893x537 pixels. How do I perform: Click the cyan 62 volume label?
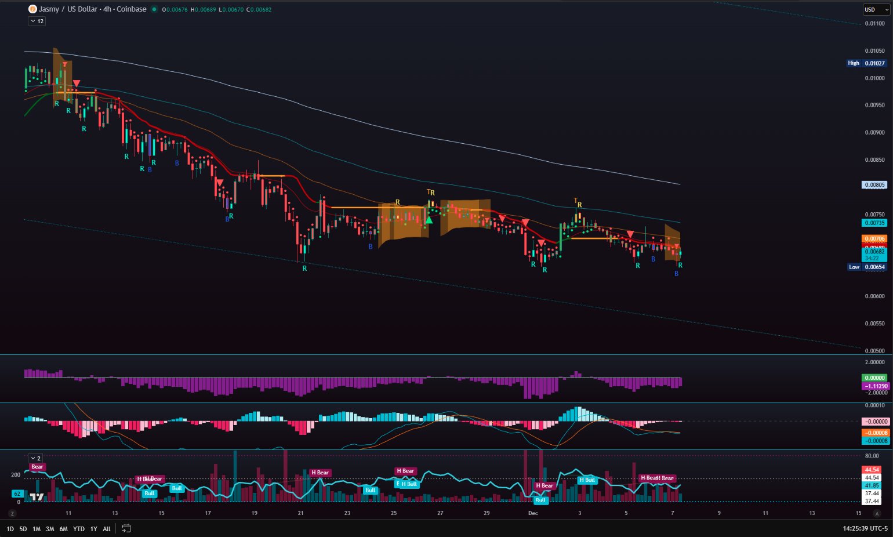coord(17,494)
